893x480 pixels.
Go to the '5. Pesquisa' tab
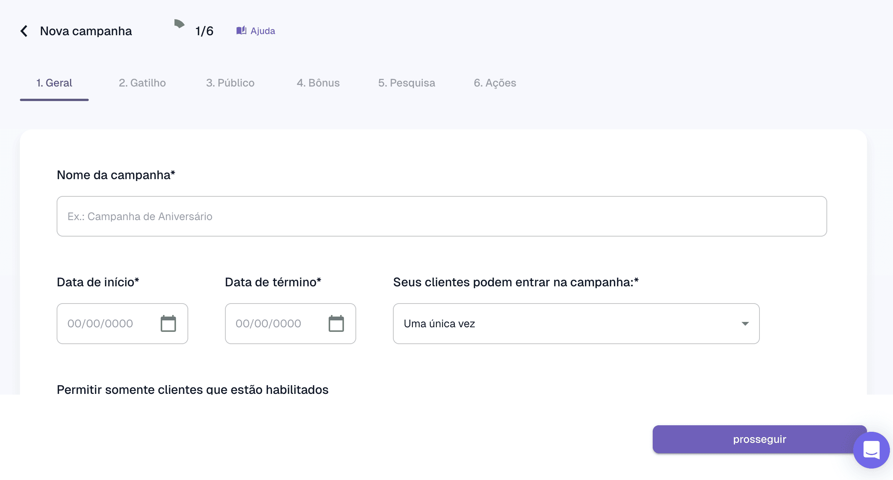point(406,83)
